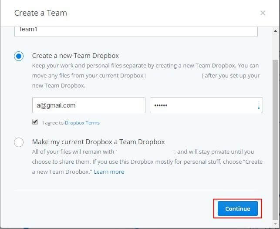Image resolution: width=280 pixels, height=229 pixels.
Task: Click the Team1 team name field
Action: coord(136,32)
